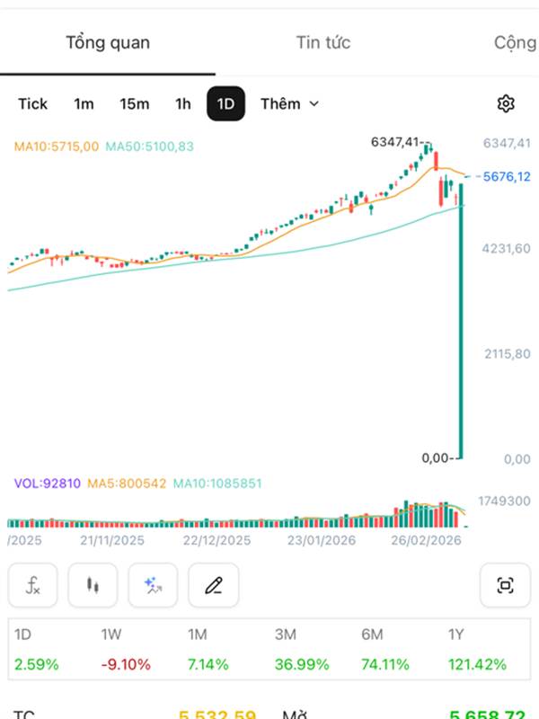Switch to Tick timeframe
Image resolution: width=539 pixels, height=719 pixels.
33,103
